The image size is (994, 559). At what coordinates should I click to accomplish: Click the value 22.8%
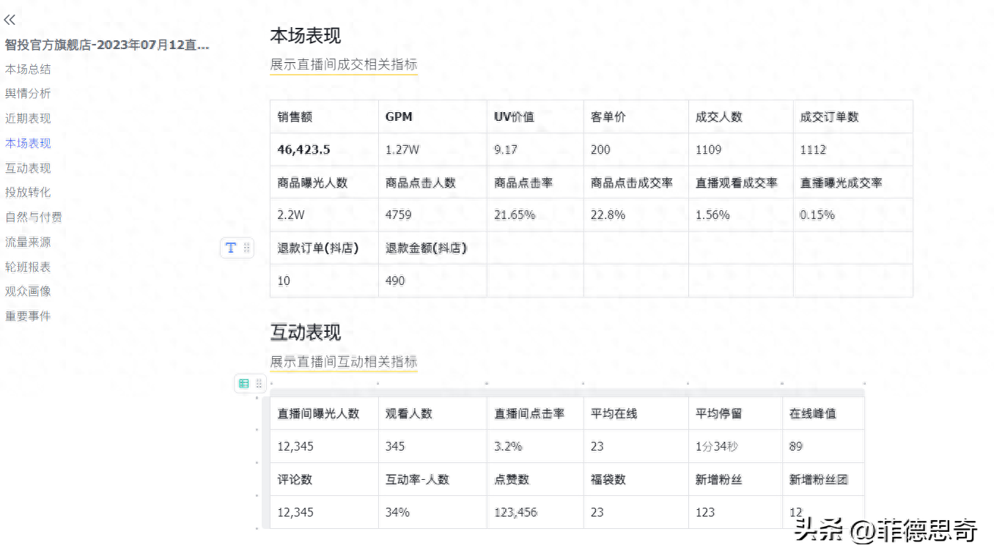[608, 215]
